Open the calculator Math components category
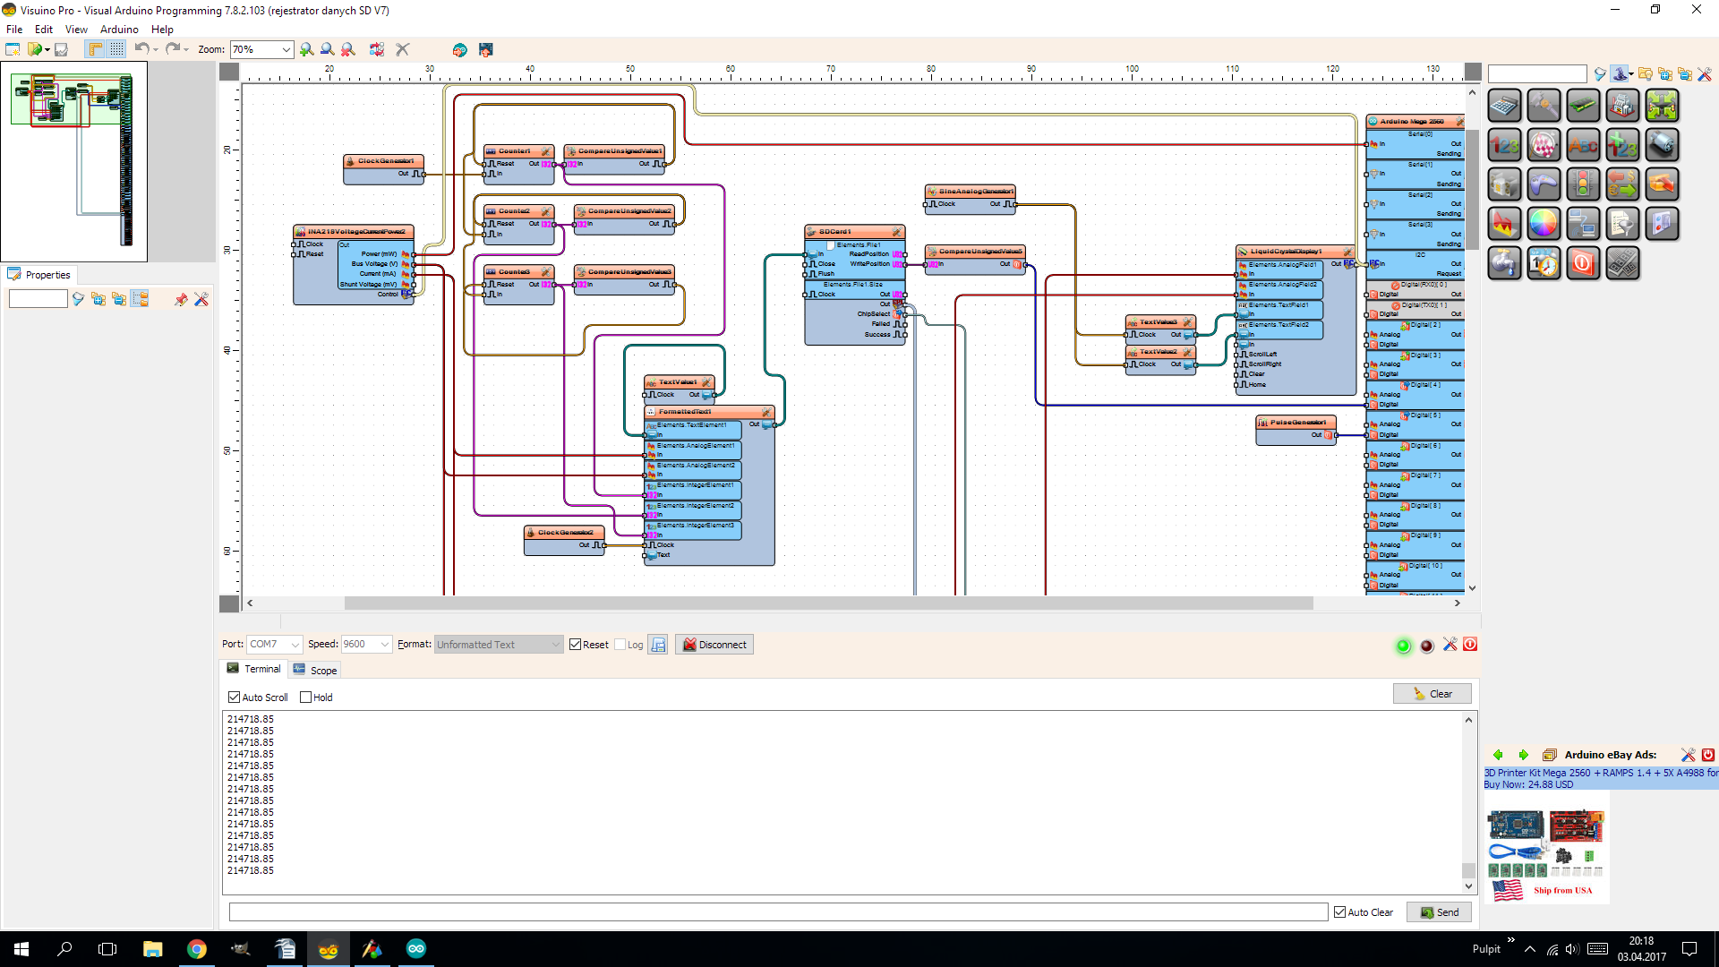 (x=1503, y=106)
